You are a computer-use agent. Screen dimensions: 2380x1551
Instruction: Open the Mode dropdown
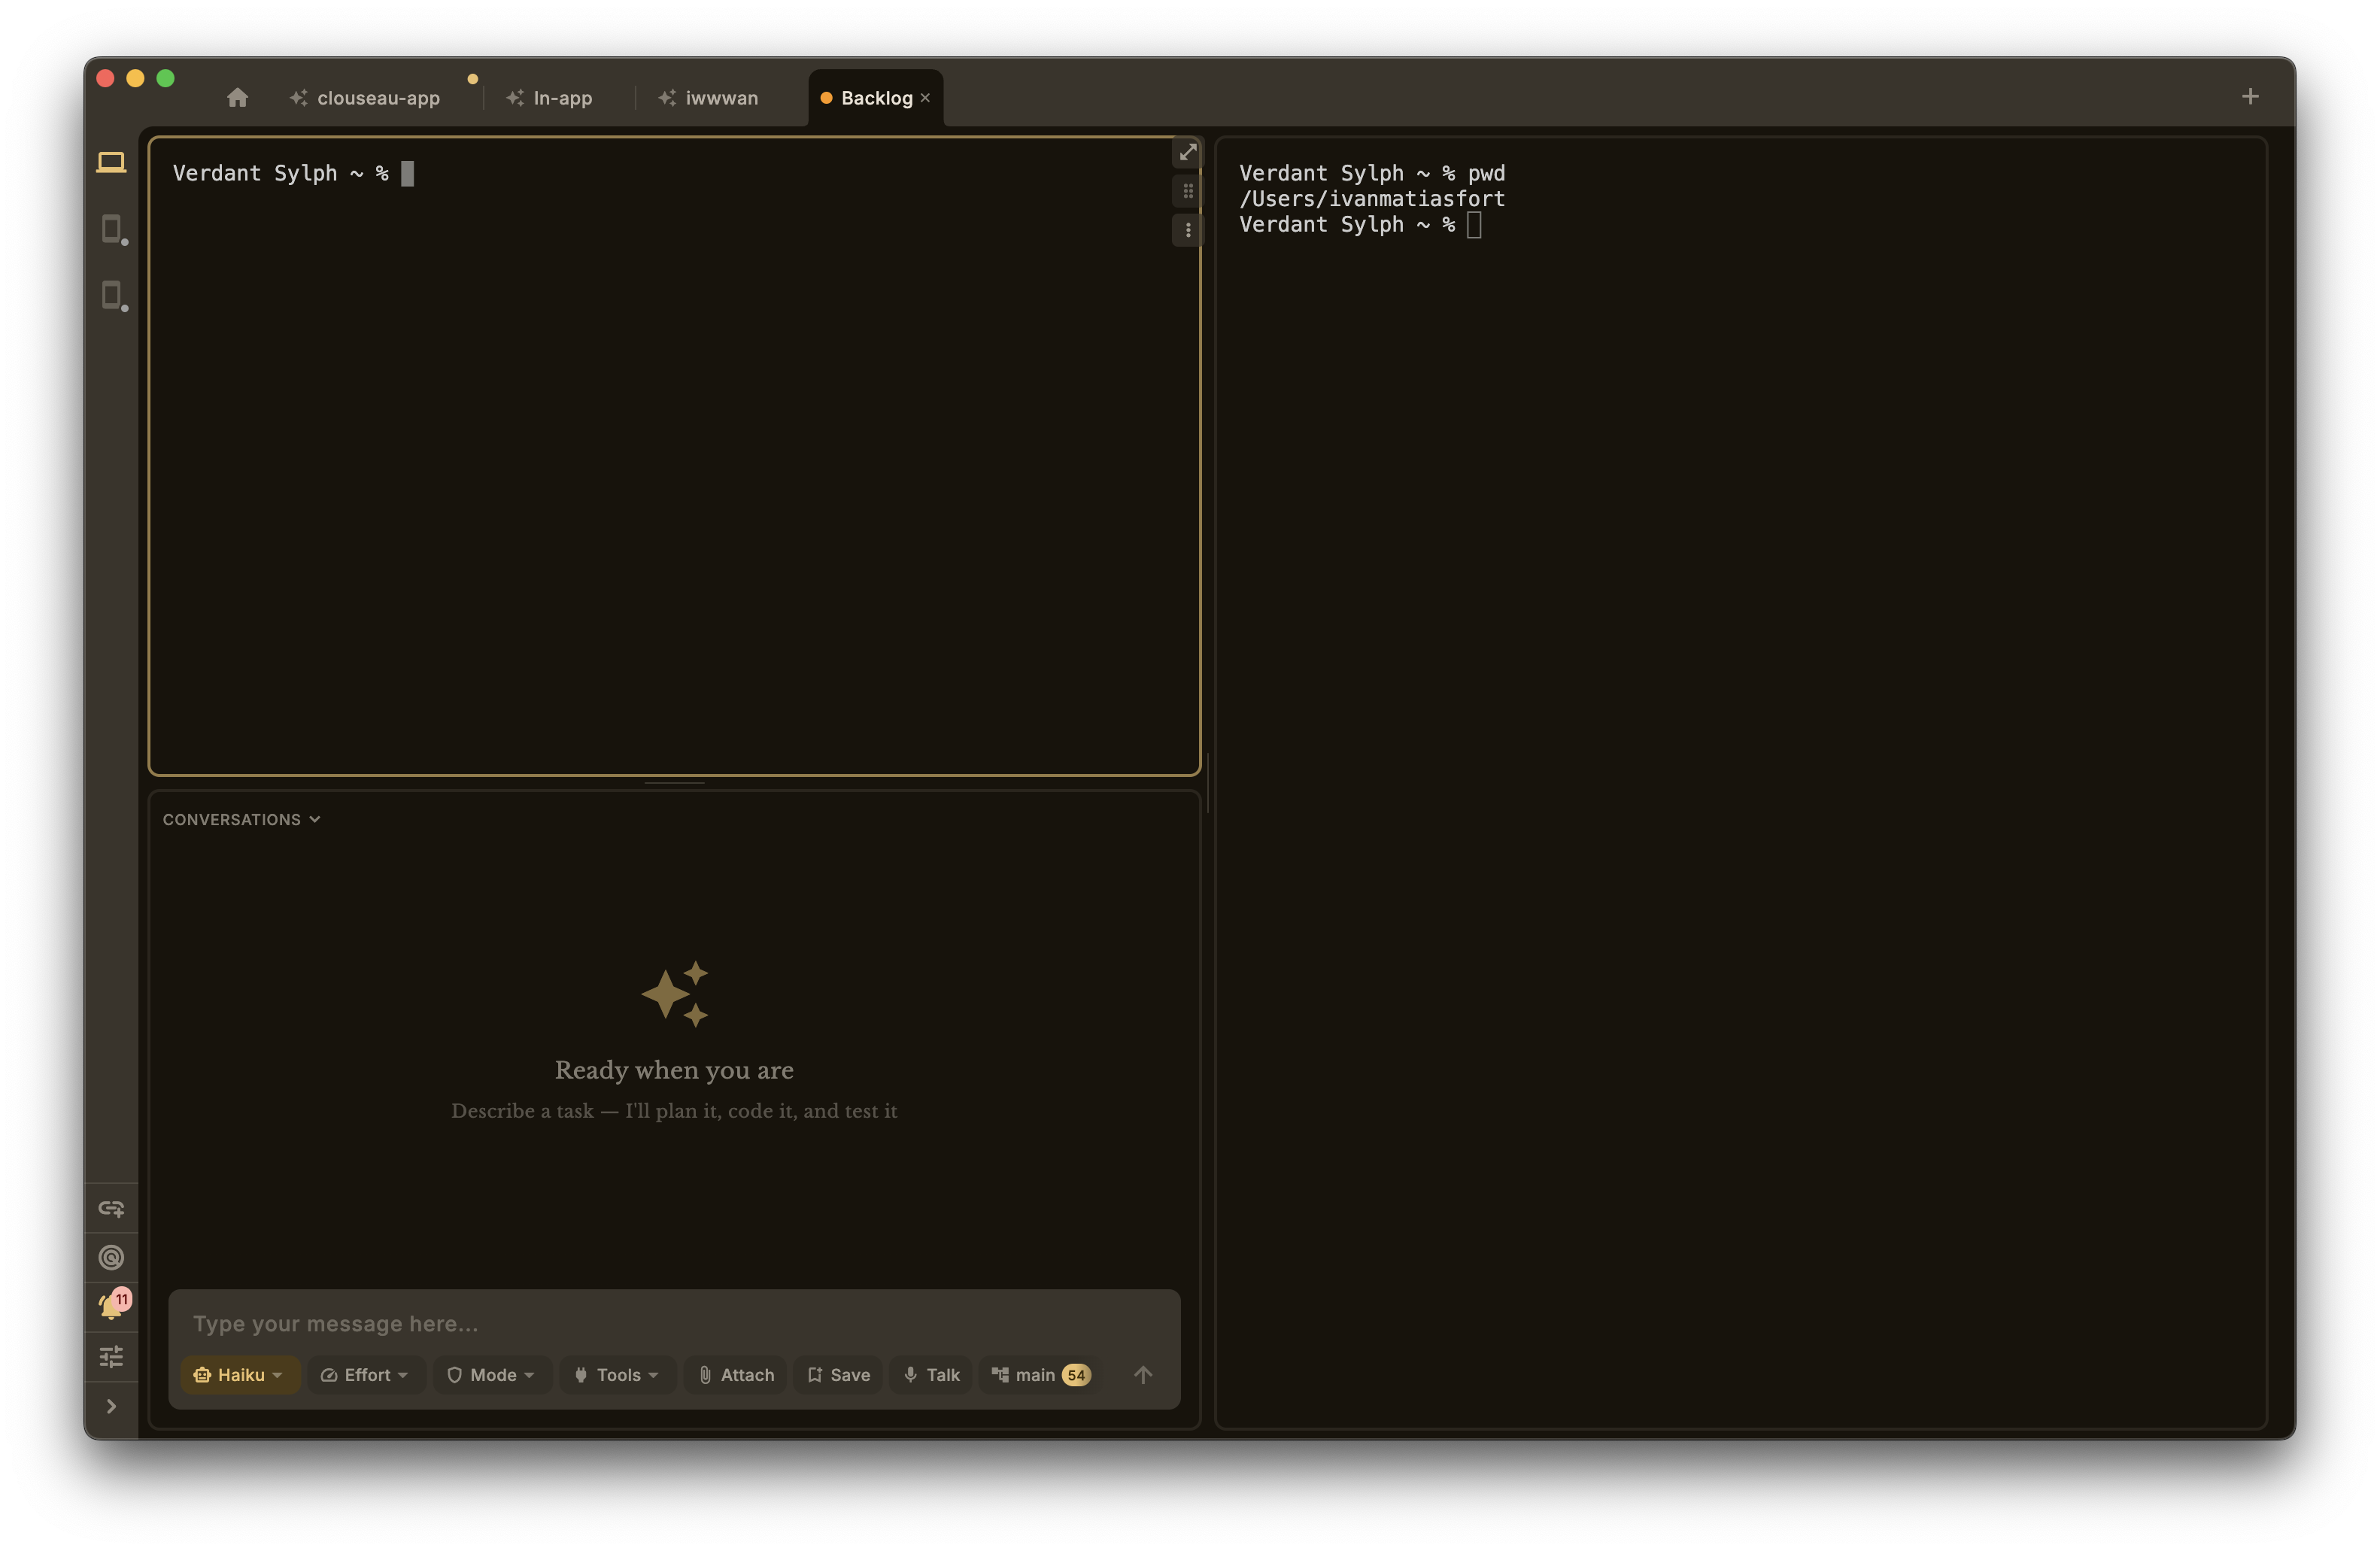[491, 1375]
